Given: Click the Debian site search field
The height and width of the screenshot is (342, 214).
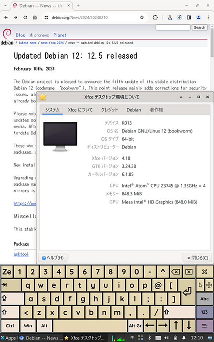Looking at the screenshot, I should click(173, 27).
